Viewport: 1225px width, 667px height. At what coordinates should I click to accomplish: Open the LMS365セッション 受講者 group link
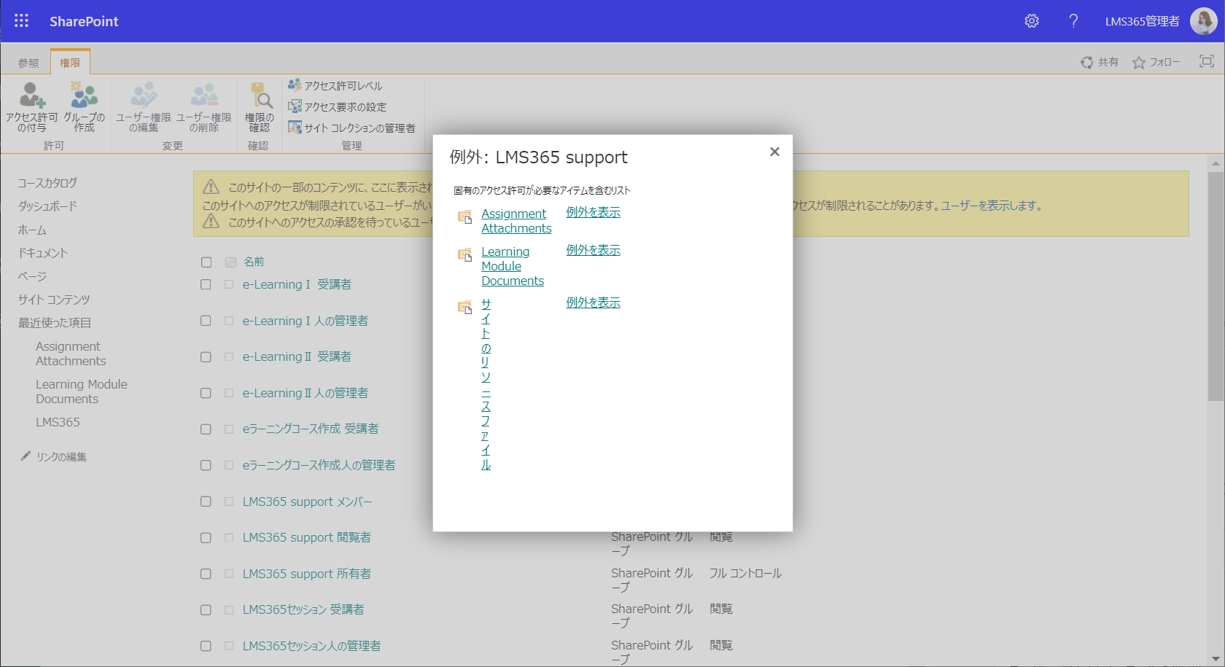(303, 609)
